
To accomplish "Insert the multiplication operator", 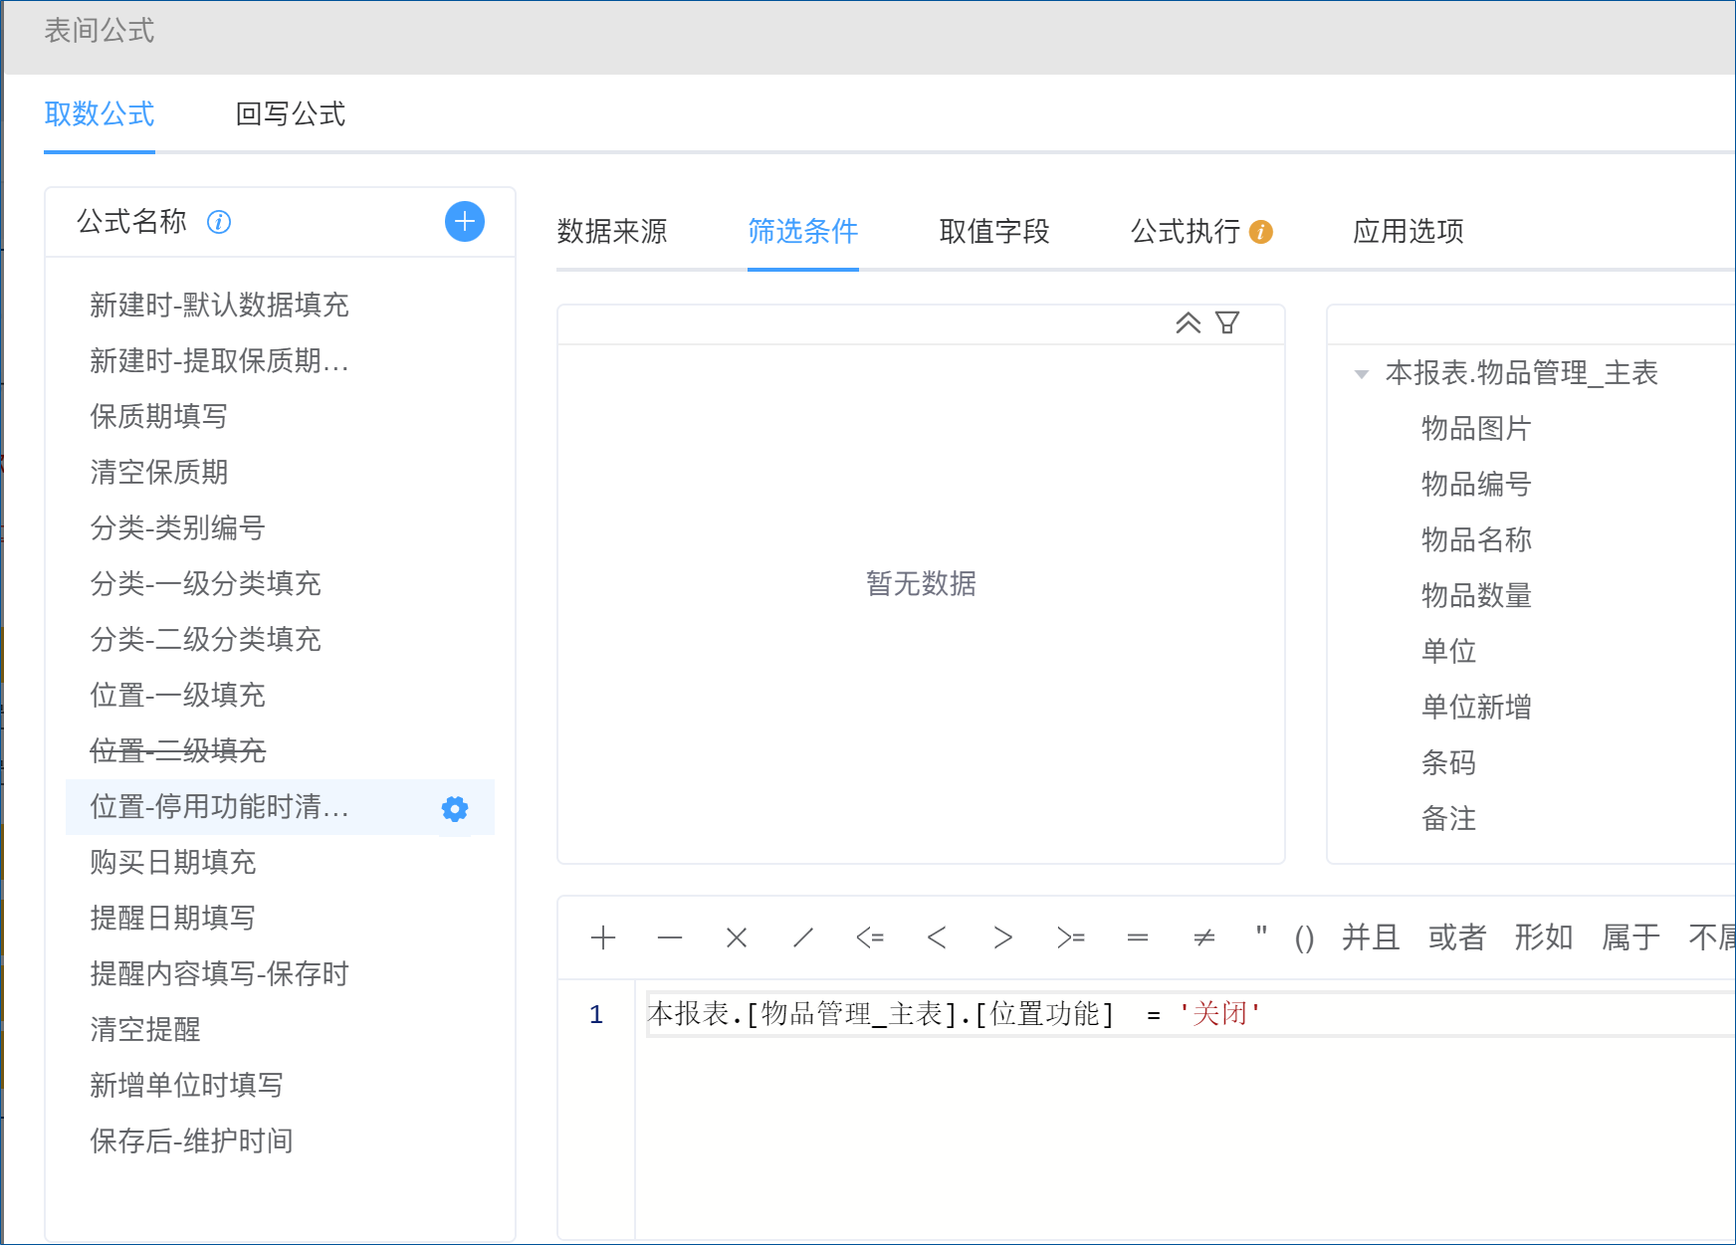I will click(x=737, y=937).
